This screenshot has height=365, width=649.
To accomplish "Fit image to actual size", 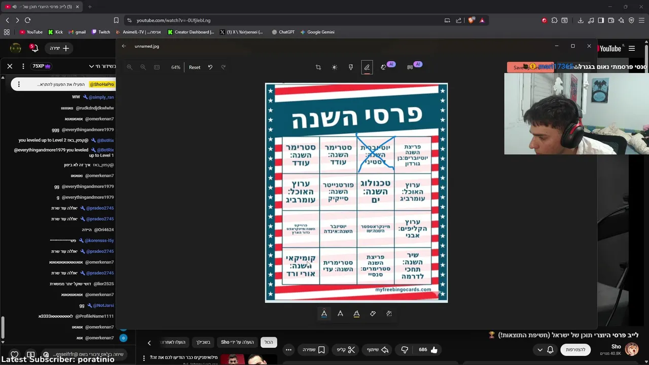I will [x=157, y=67].
